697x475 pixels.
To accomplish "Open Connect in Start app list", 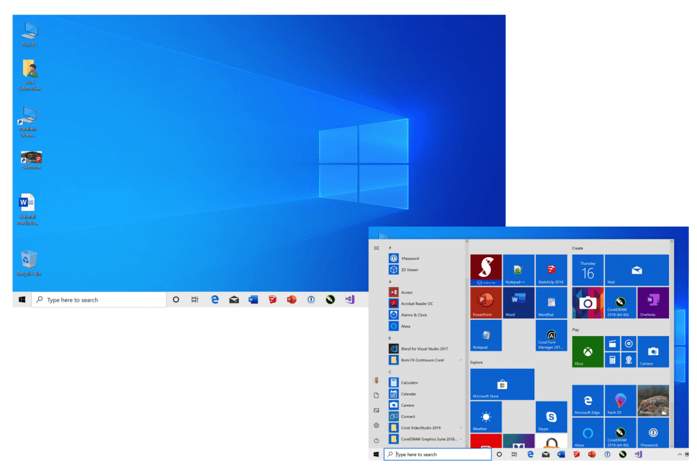I will click(426, 416).
